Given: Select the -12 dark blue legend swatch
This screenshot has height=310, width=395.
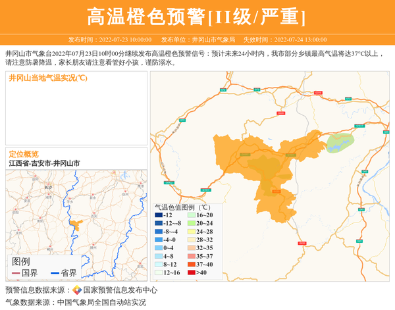Looking at the screenshot, I should [159, 215].
